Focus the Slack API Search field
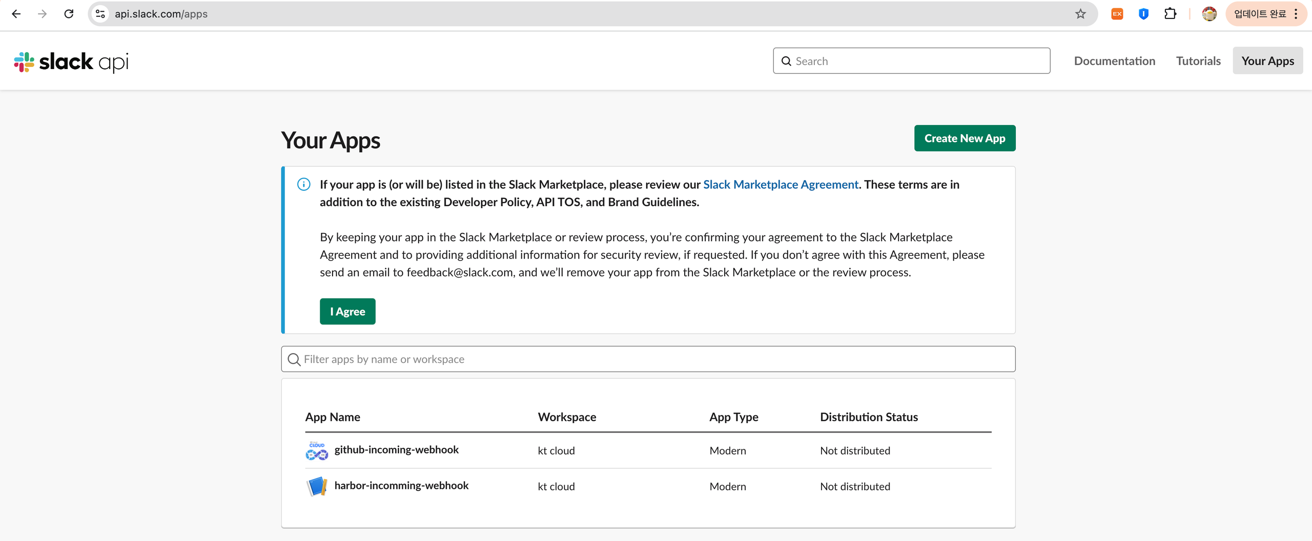 (x=911, y=61)
